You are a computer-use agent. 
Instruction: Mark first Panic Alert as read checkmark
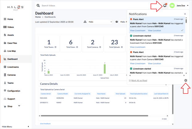(182, 30)
